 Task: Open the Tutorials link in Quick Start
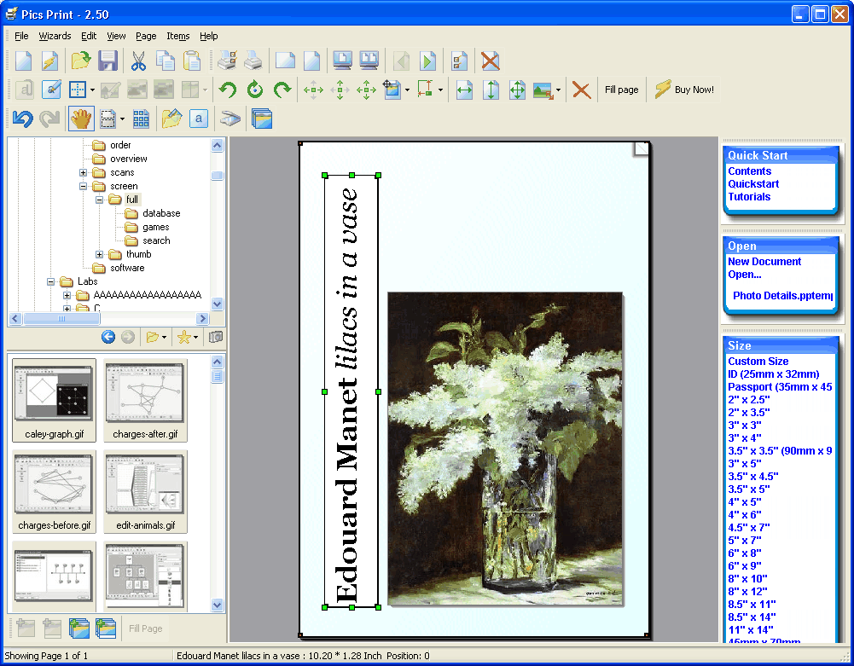pos(749,196)
